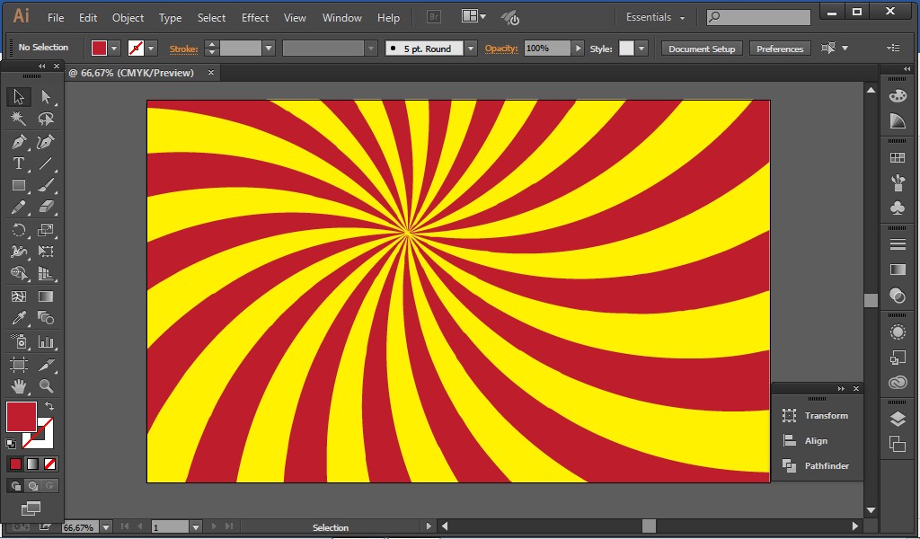Open the Opacity dropdown arrow
This screenshot has height=539, width=920.
579,49
